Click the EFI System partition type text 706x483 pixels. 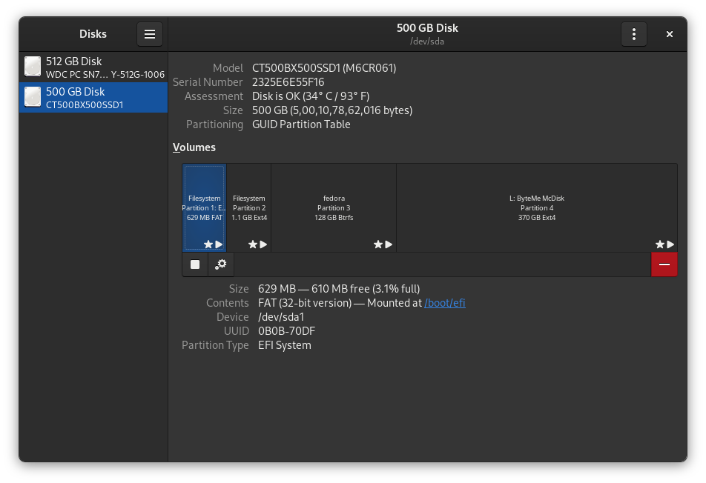pyautogui.click(x=285, y=345)
